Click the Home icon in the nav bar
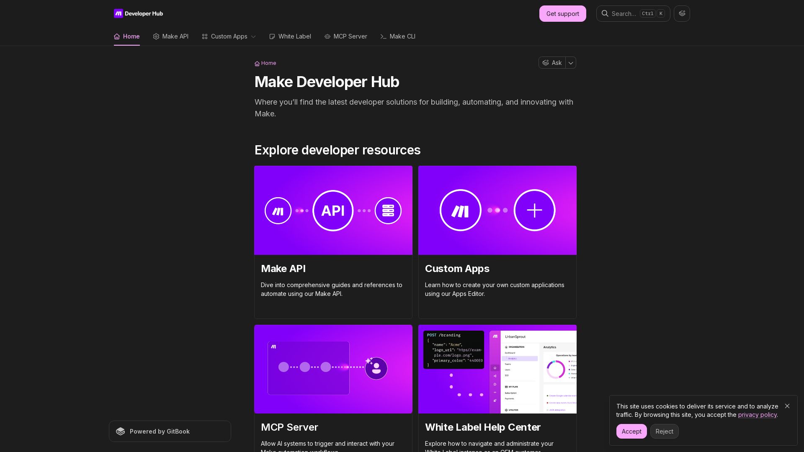804x452 pixels. [x=117, y=36]
